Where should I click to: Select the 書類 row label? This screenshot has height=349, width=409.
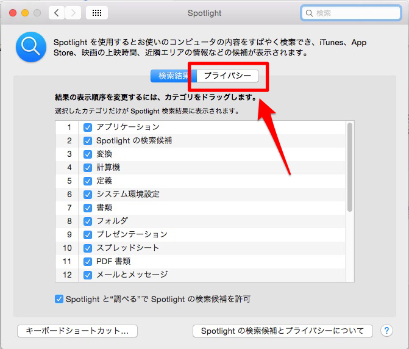click(104, 208)
